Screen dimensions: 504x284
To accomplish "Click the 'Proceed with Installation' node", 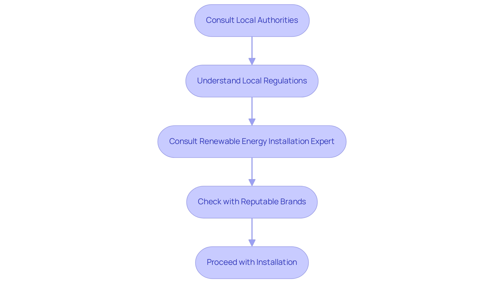I will pos(252,262).
